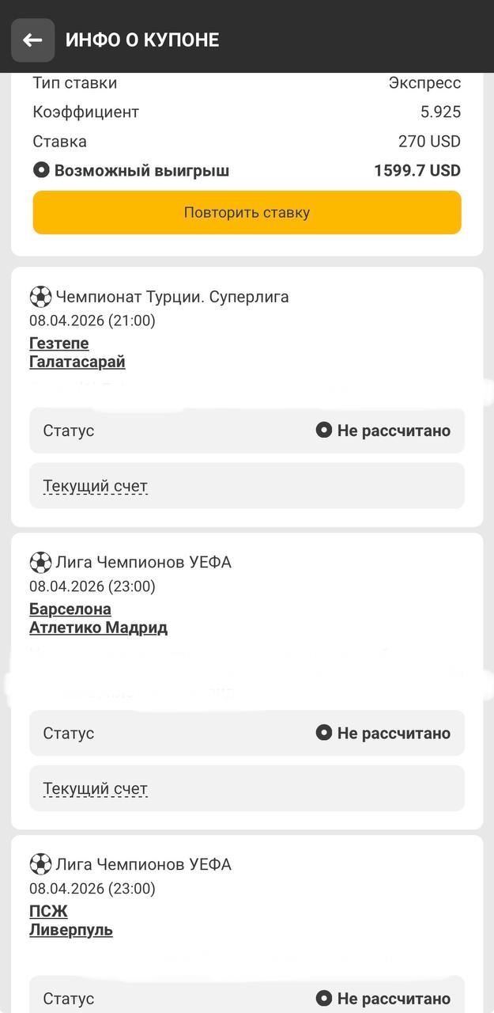Tap the 1599.7 USD possible winnings value
494x1013 pixels.
(x=417, y=170)
